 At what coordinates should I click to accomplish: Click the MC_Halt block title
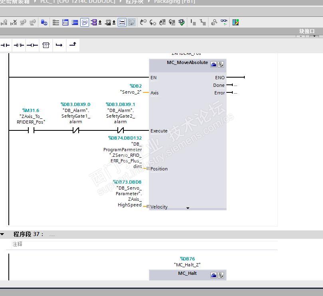(187, 273)
